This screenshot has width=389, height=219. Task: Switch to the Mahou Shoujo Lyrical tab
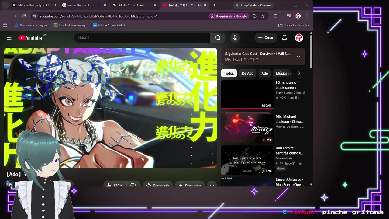click(x=33, y=5)
